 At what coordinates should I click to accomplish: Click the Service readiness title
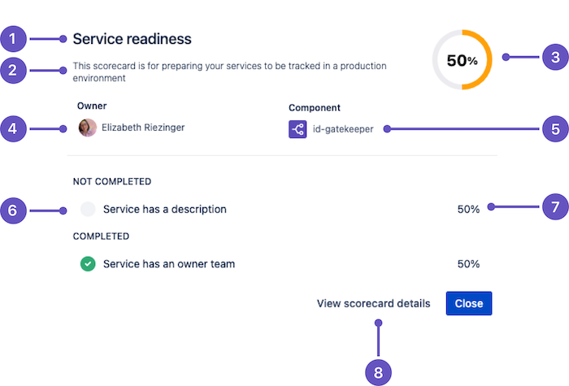[132, 38]
